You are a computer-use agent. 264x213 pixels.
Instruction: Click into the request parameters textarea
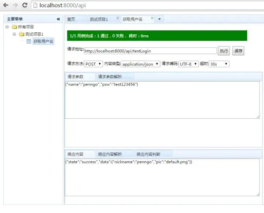[x=162, y=100]
